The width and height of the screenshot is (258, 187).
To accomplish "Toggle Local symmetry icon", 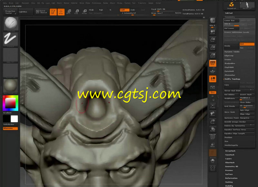I will [213, 79].
